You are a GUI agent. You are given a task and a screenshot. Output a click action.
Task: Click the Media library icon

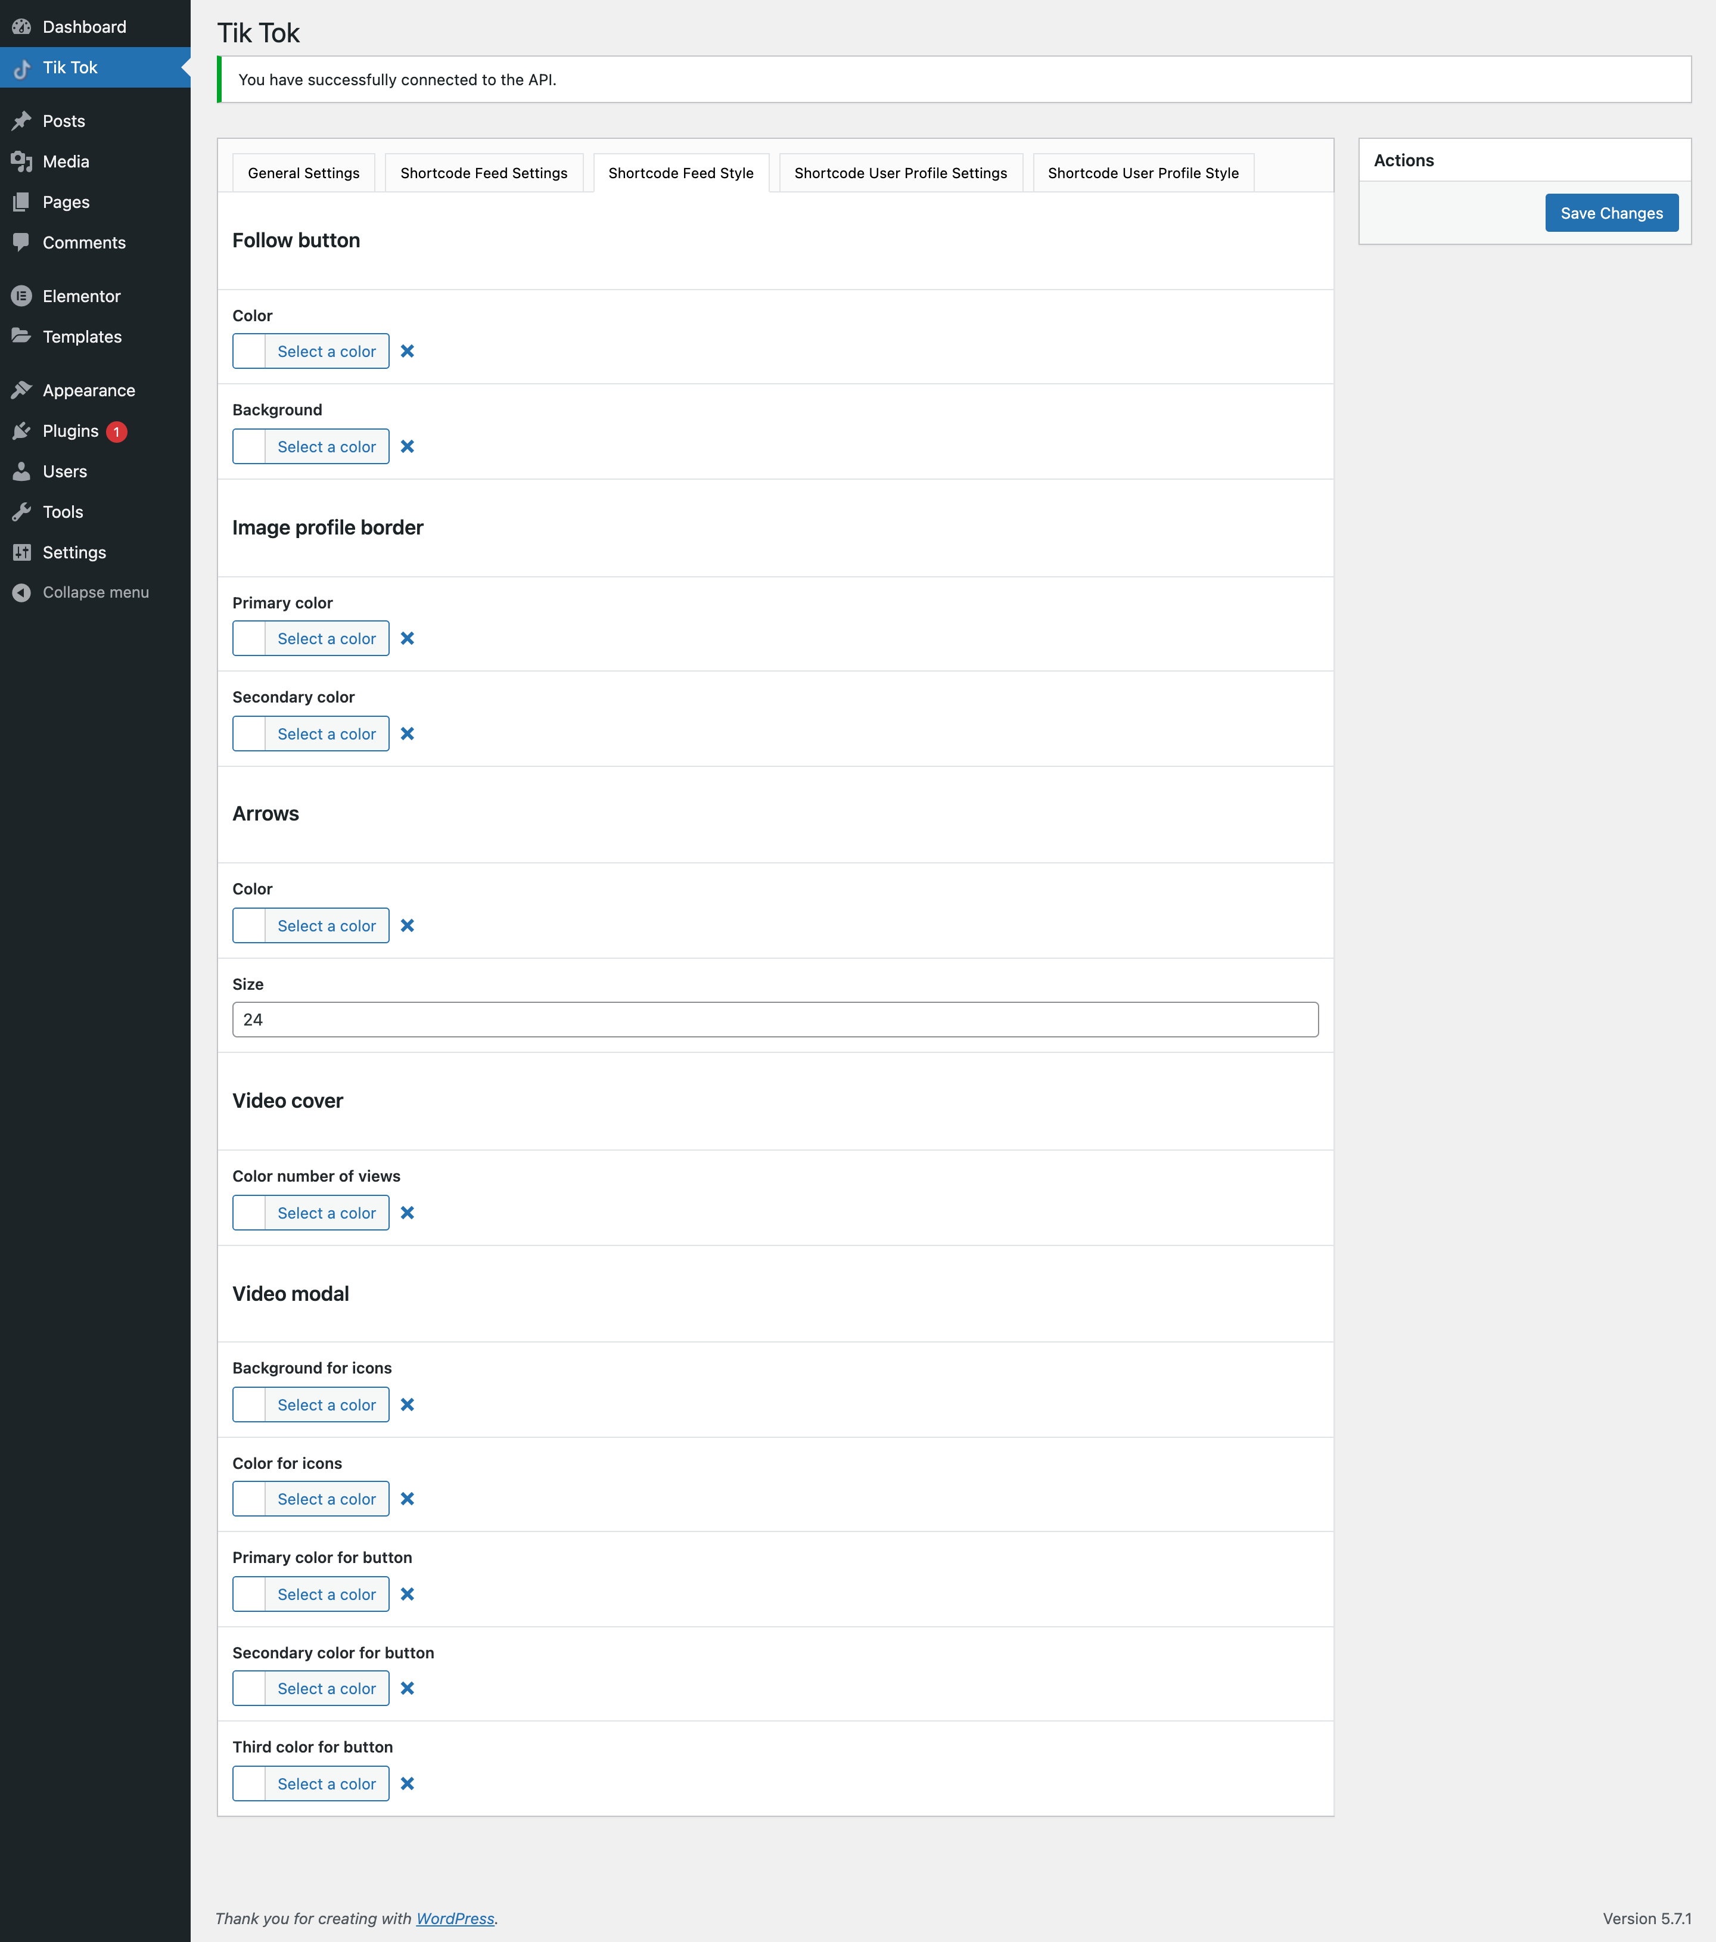22,161
